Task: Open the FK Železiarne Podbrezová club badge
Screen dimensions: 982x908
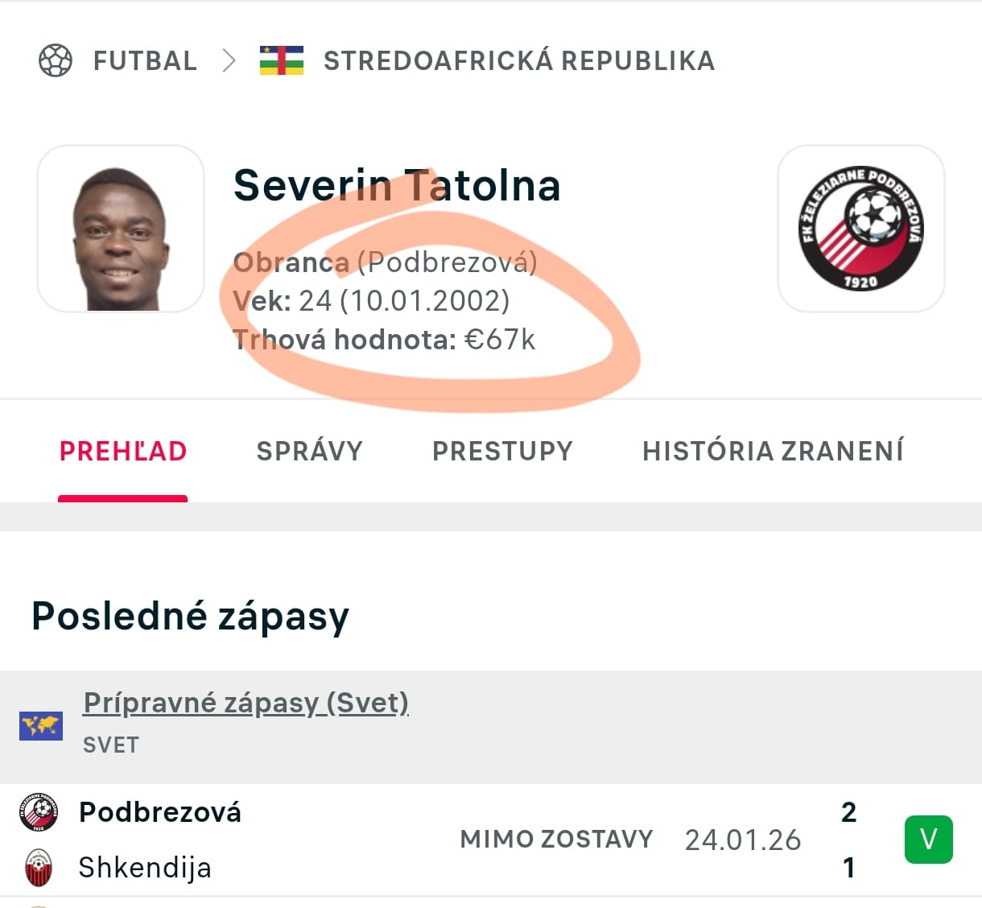Action: (x=860, y=229)
